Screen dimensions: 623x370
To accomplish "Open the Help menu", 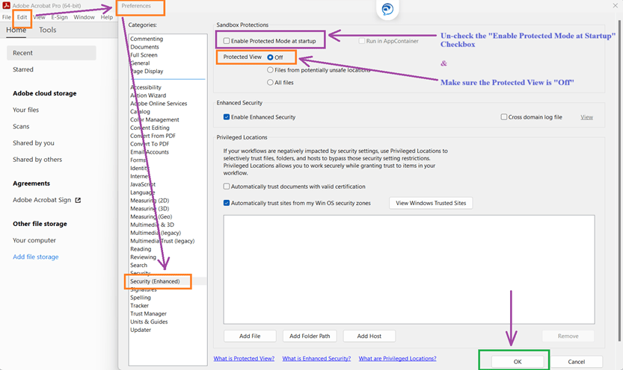I will [106, 17].
